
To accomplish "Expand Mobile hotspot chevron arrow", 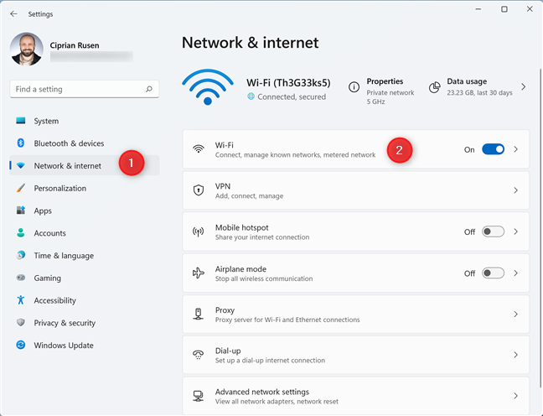I will pyautogui.click(x=515, y=231).
